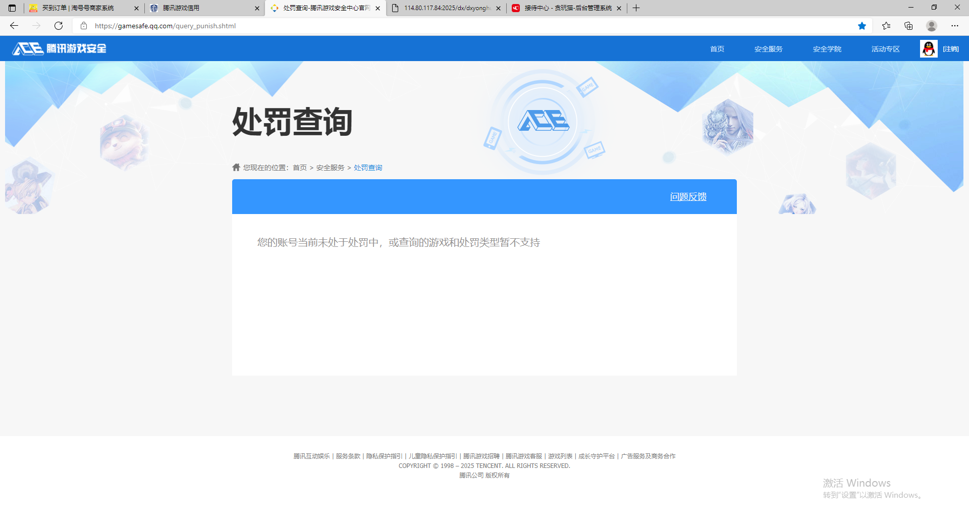Open Settings and more menu
The width and height of the screenshot is (969, 525).
pyautogui.click(x=955, y=26)
